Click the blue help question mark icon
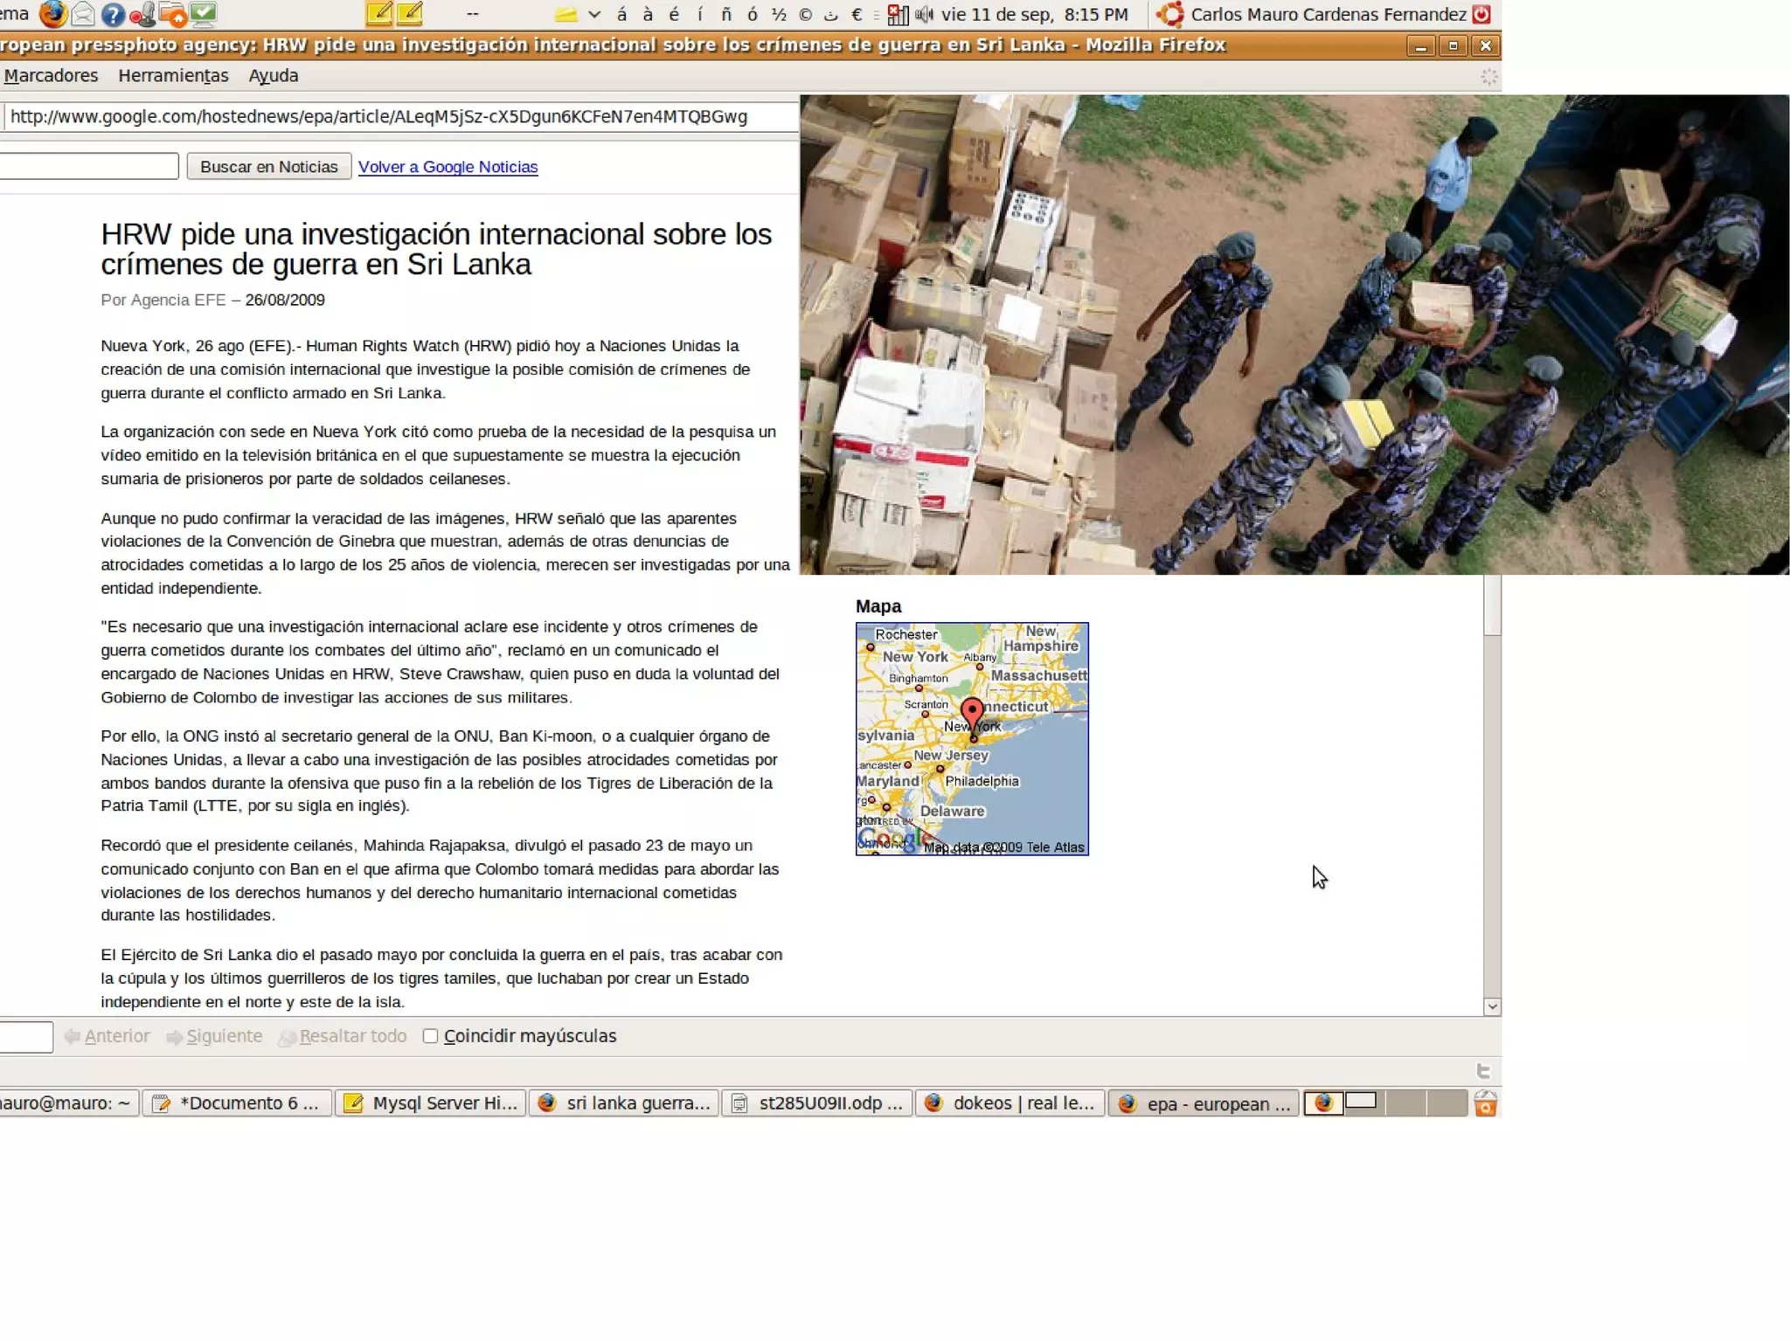1790x1341 pixels. tap(113, 14)
